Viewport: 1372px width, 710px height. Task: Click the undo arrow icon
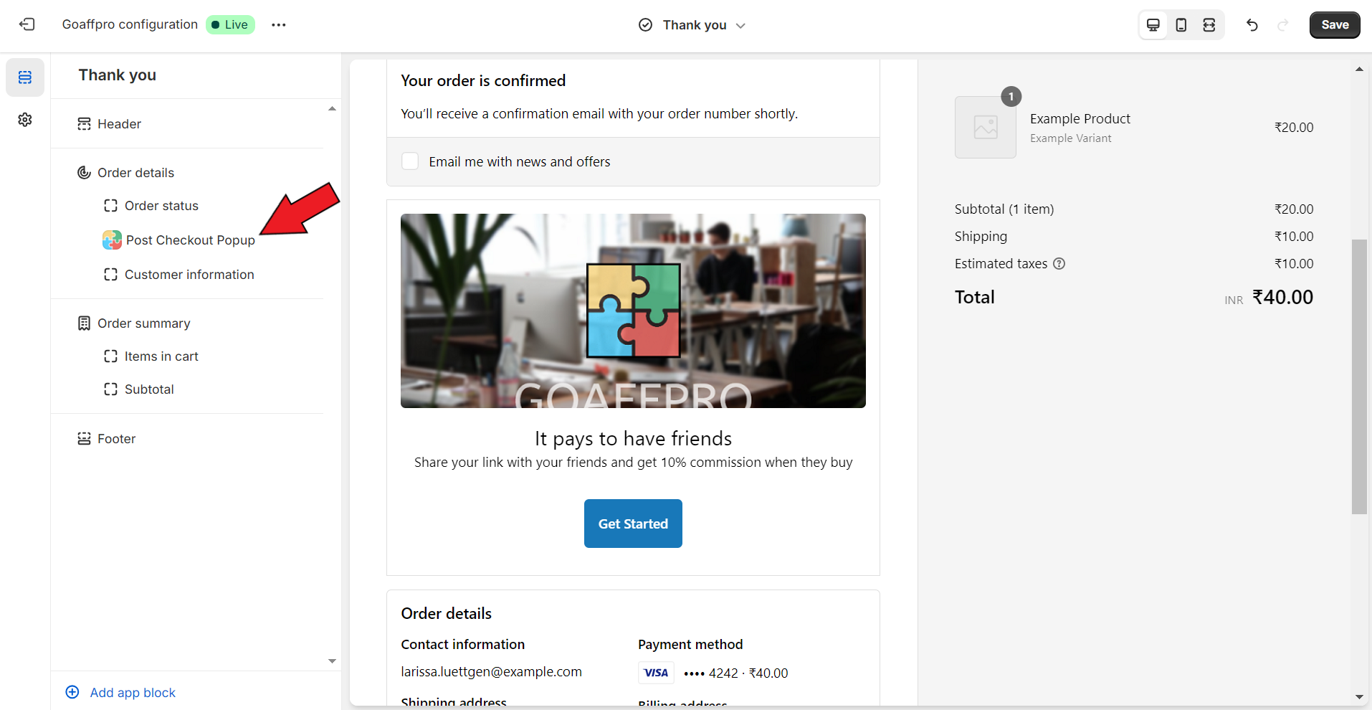point(1252,25)
